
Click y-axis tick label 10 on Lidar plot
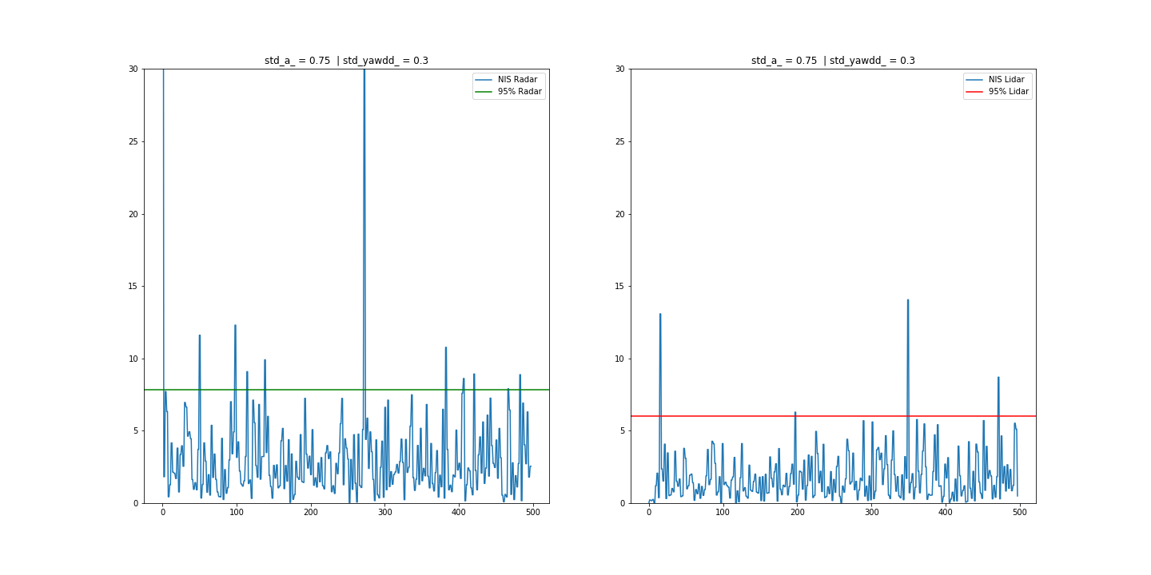620,359
